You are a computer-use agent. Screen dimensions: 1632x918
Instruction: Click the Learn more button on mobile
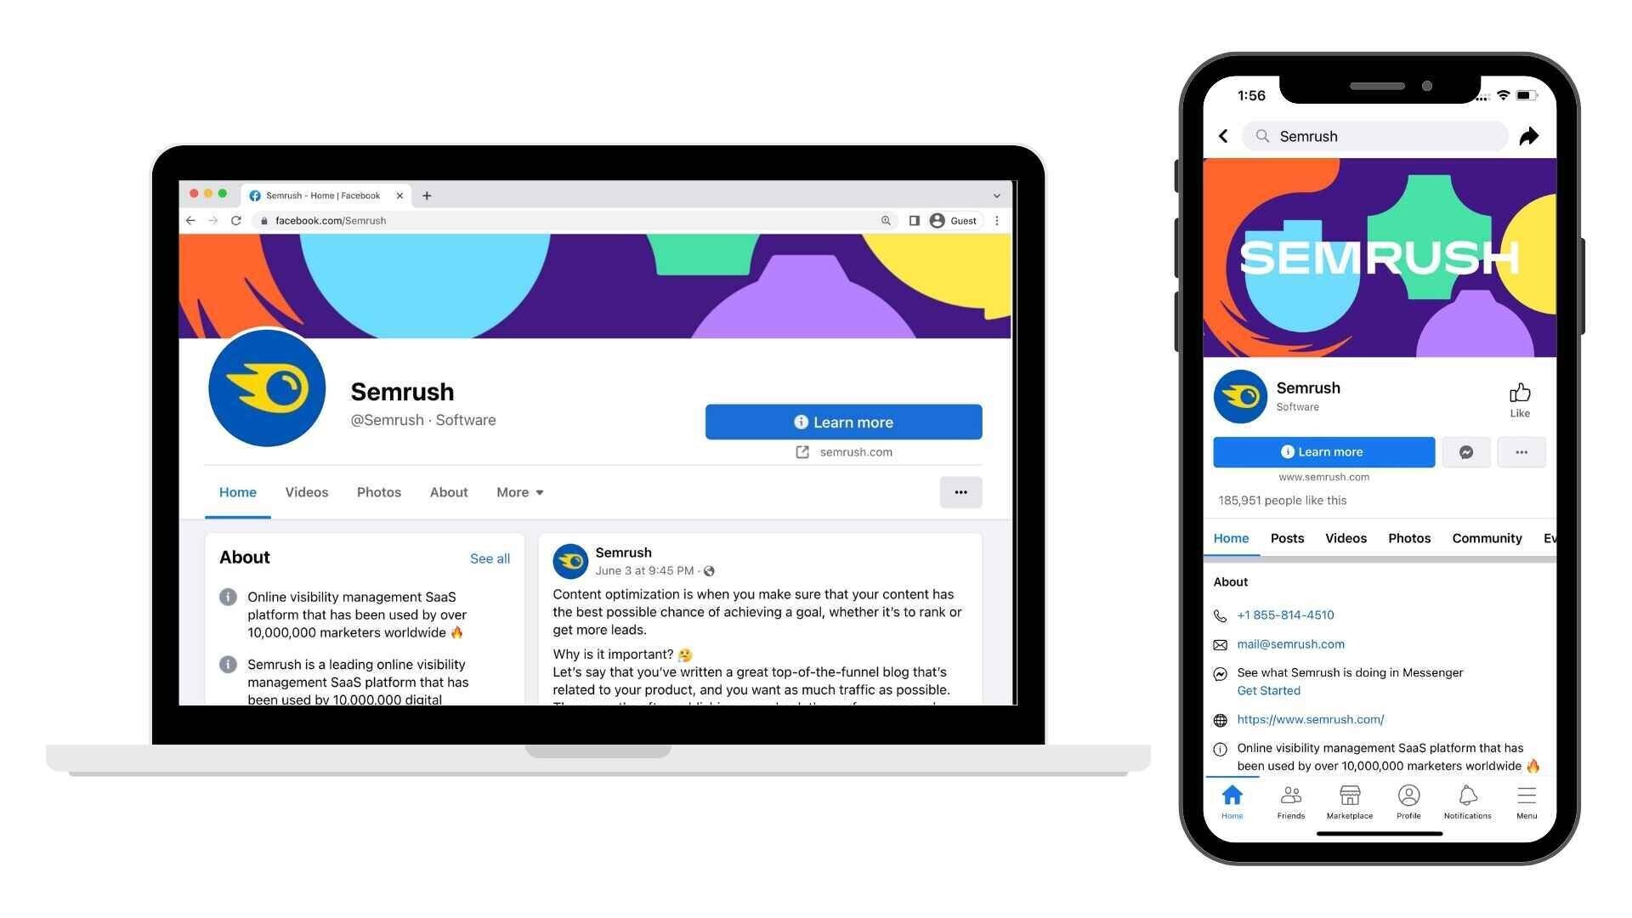tap(1323, 451)
